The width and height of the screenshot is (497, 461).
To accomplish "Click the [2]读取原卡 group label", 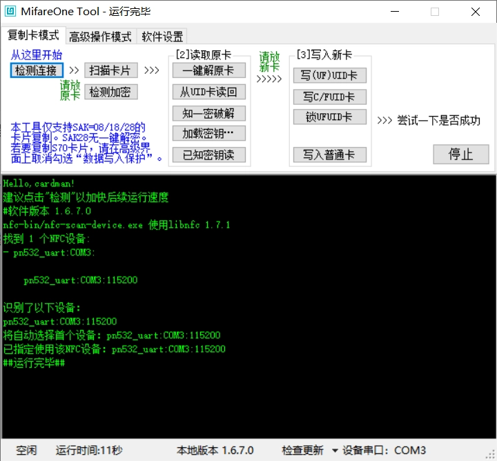I will (x=204, y=55).
